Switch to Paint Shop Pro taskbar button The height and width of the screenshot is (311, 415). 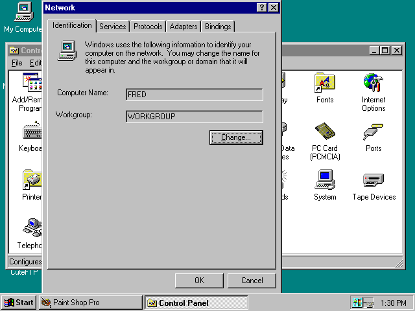coord(91,303)
